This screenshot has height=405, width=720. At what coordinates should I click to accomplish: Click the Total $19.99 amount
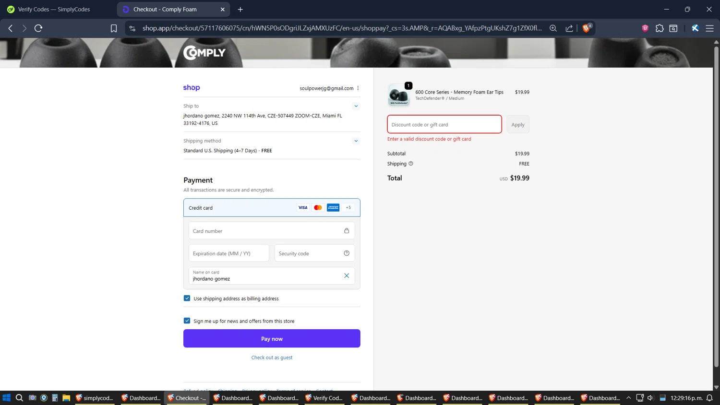coord(519,178)
